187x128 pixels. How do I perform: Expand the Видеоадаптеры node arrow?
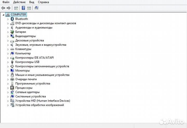tap(8, 36)
